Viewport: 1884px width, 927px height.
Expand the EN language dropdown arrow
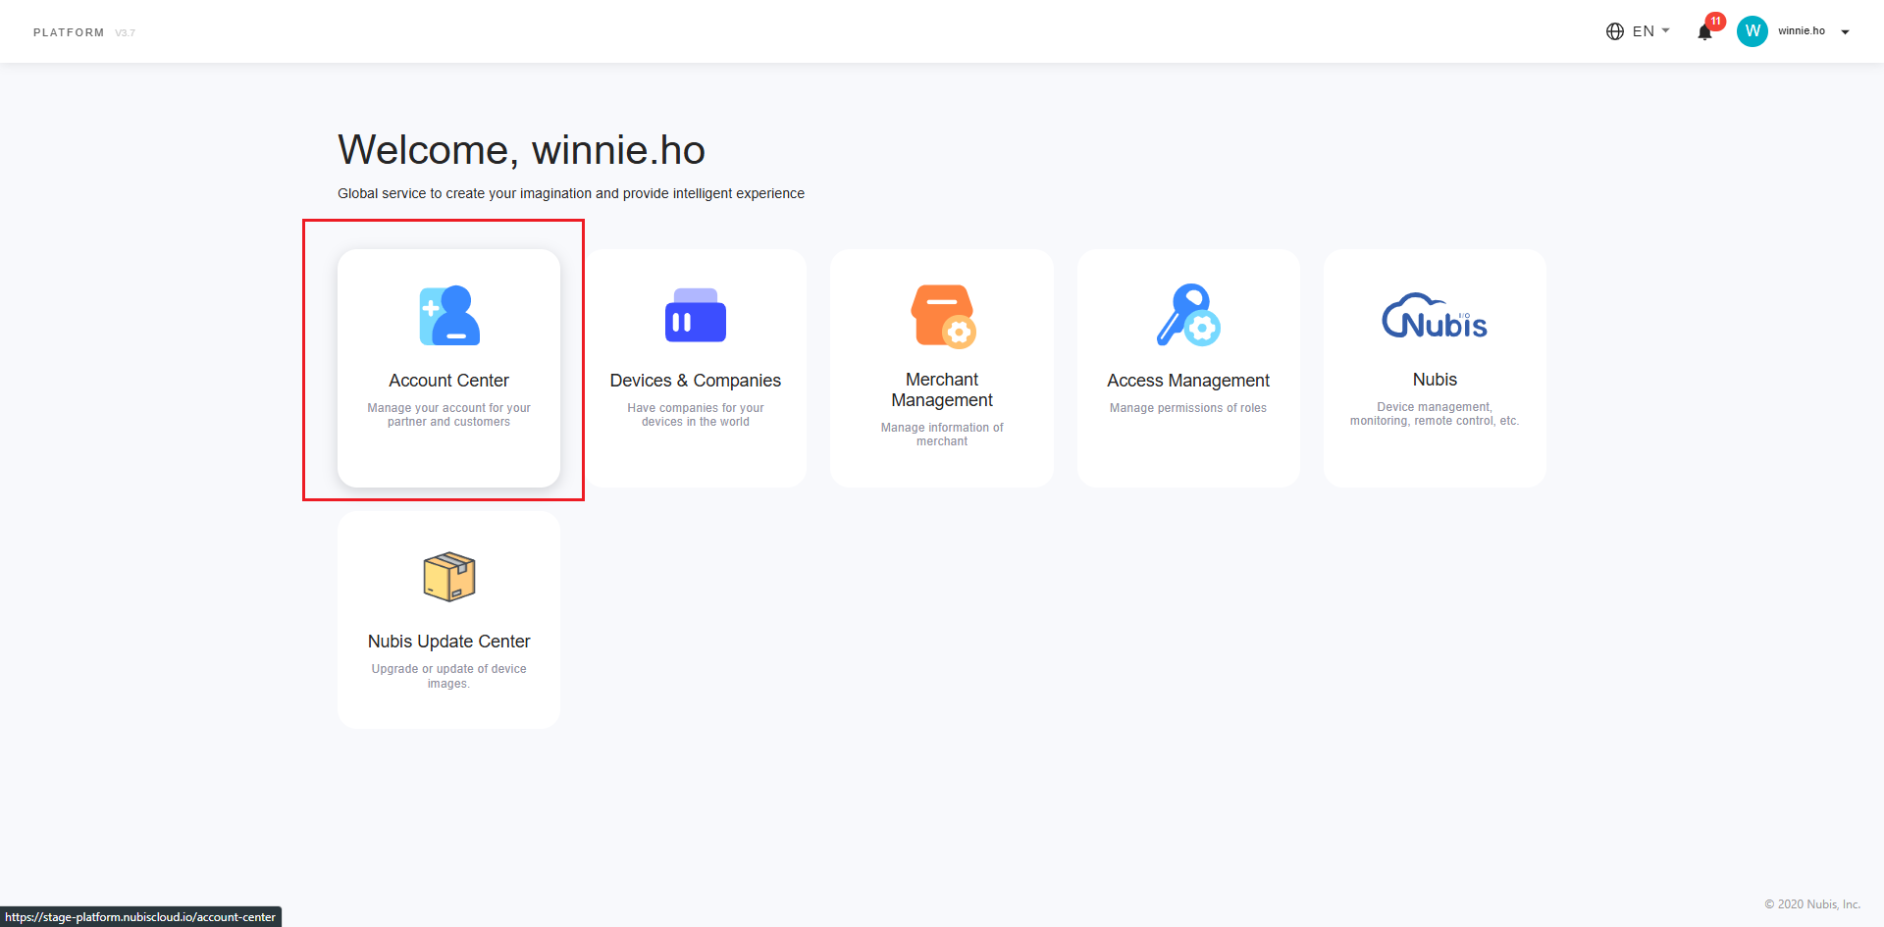pyautogui.click(x=1665, y=30)
